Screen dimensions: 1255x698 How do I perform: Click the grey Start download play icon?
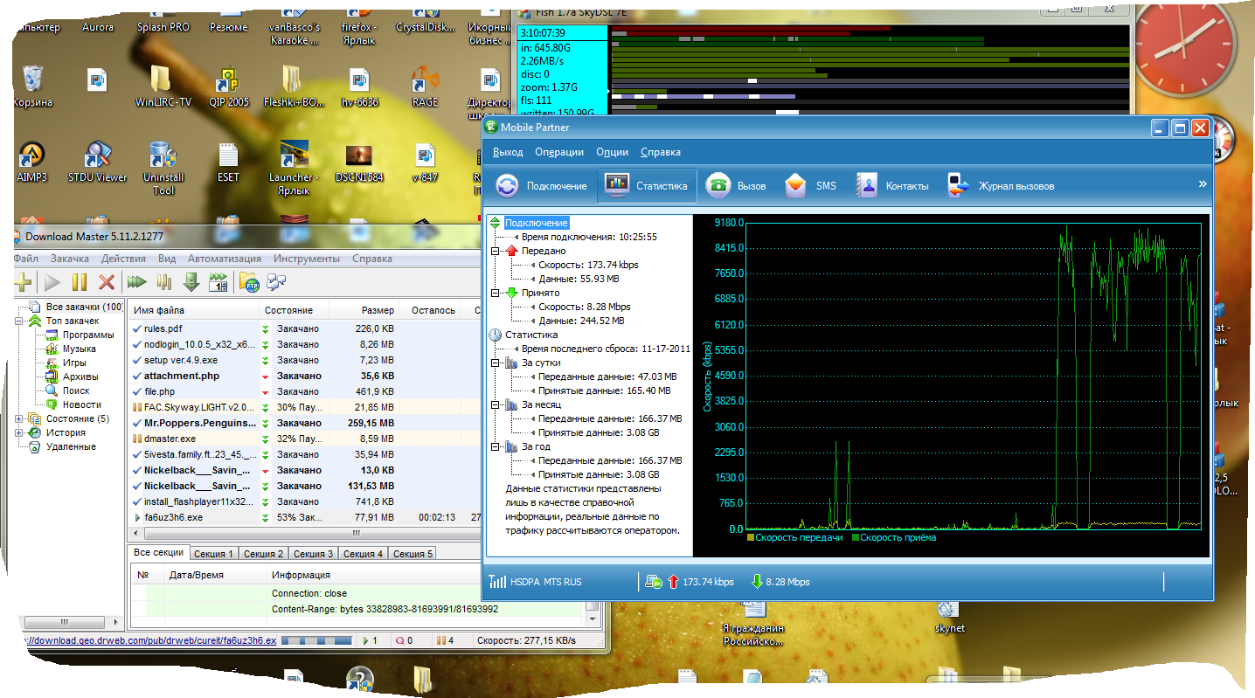click(52, 282)
